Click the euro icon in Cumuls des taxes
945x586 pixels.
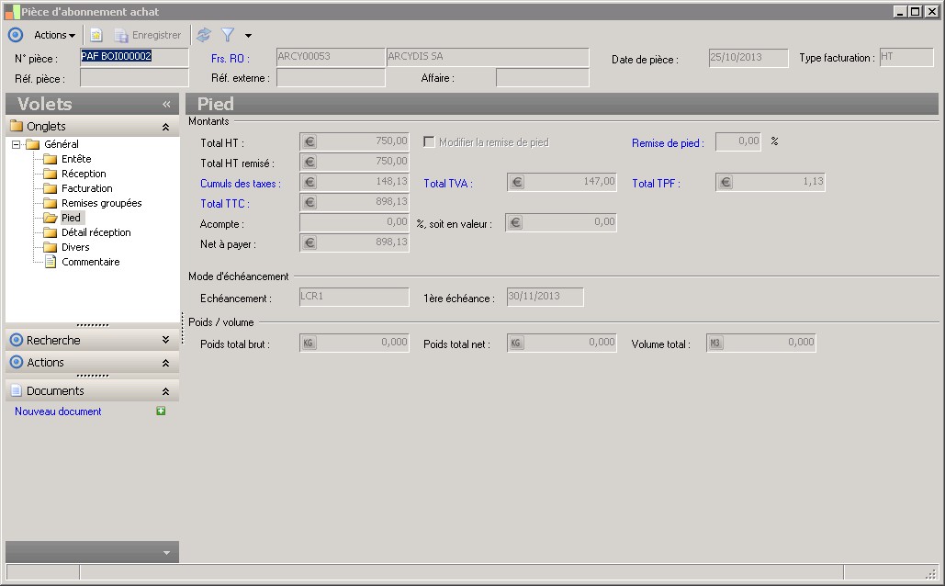click(309, 182)
